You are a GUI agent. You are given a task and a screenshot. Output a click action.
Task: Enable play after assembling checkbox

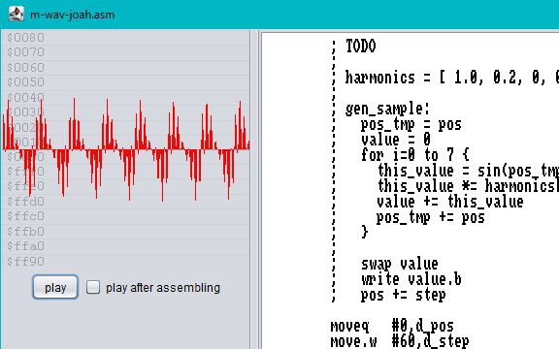[93, 287]
